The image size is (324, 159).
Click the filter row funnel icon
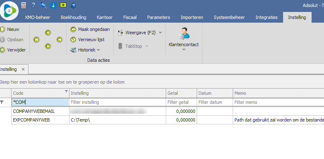pyautogui.click(x=2, y=102)
